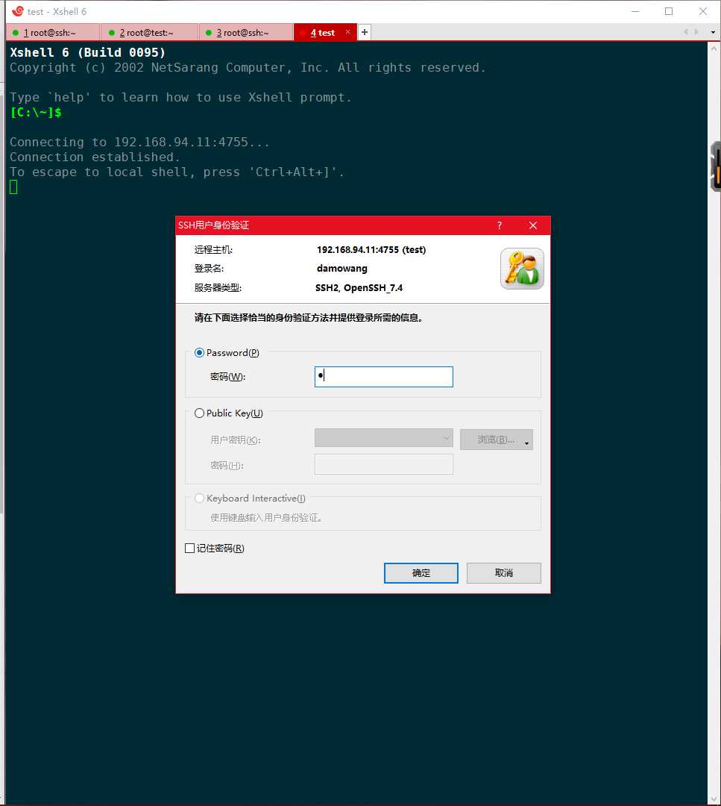Click the [C:\~]$ terminal prompt
The image size is (721, 806).
pyautogui.click(x=36, y=112)
